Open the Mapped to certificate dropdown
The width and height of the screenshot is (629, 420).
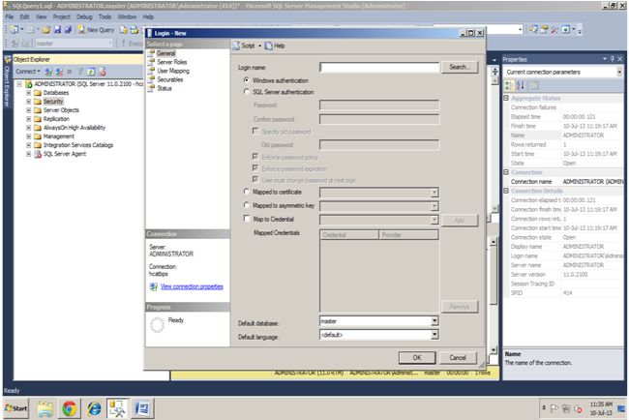tap(434, 193)
